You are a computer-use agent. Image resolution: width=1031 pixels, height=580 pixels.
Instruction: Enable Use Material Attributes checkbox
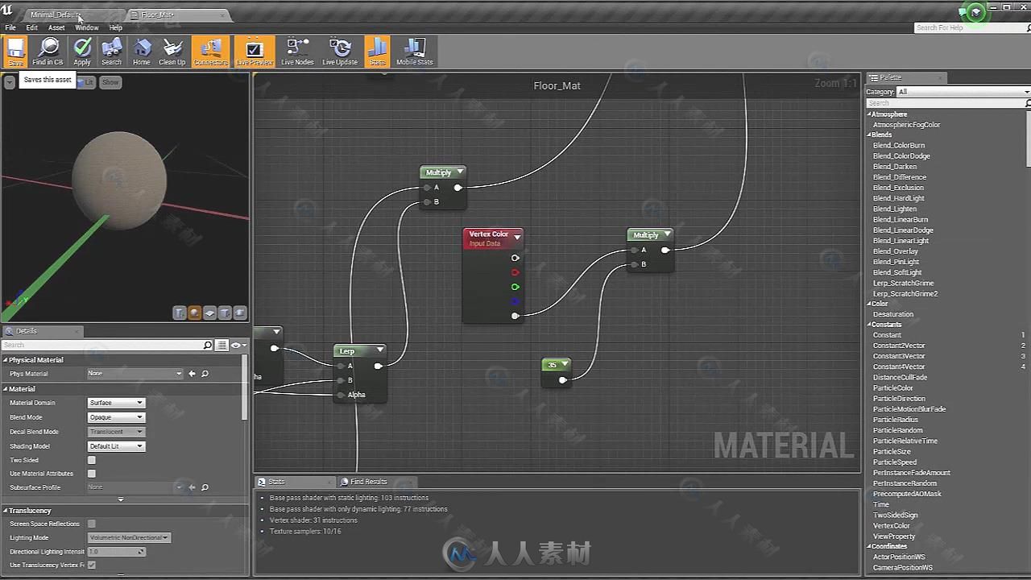pyautogui.click(x=91, y=474)
